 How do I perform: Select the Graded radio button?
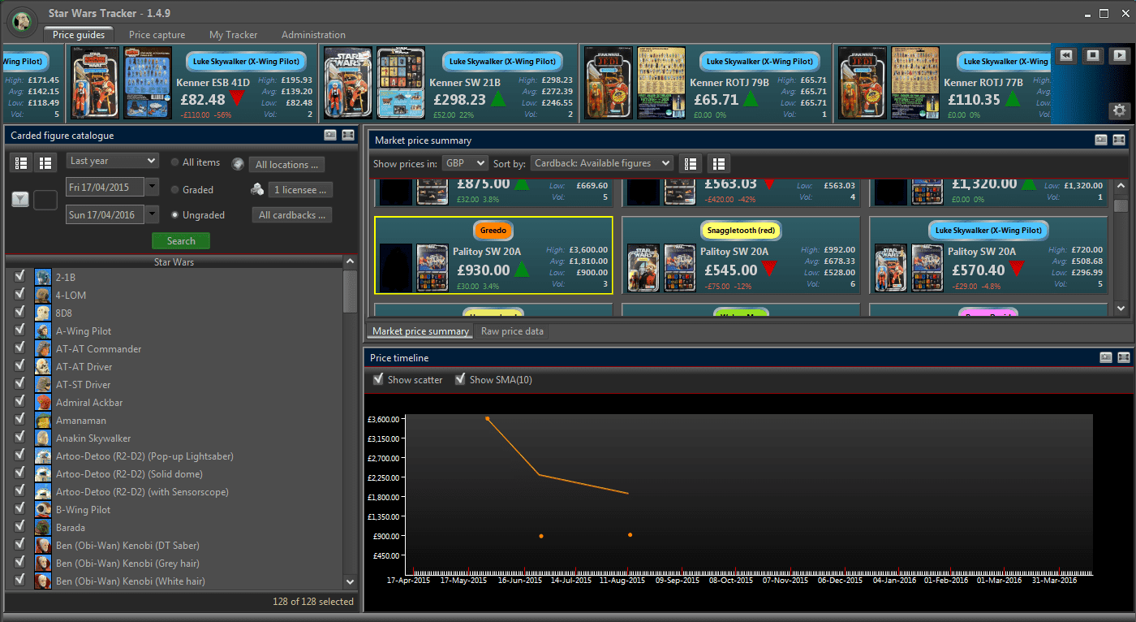(175, 189)
